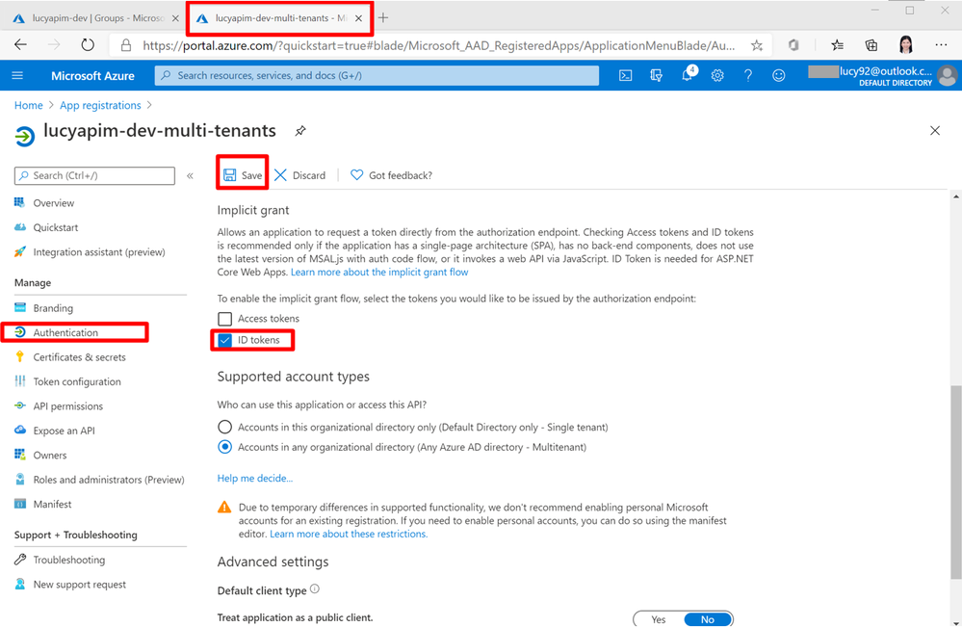
Task: Open a new browser tab
Action: coord(383,17)
